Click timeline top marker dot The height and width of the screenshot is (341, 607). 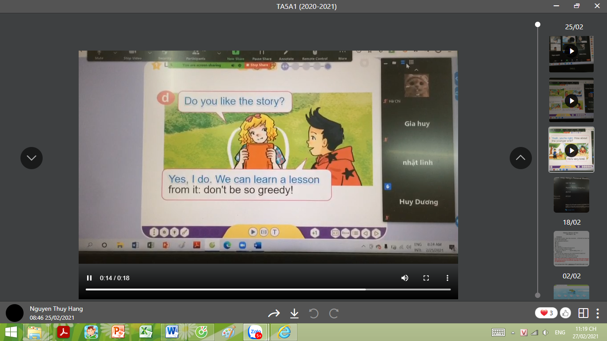click(x=538, y=24)
